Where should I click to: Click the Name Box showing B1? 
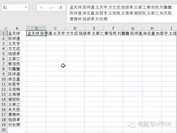click(x=15, y=7)
